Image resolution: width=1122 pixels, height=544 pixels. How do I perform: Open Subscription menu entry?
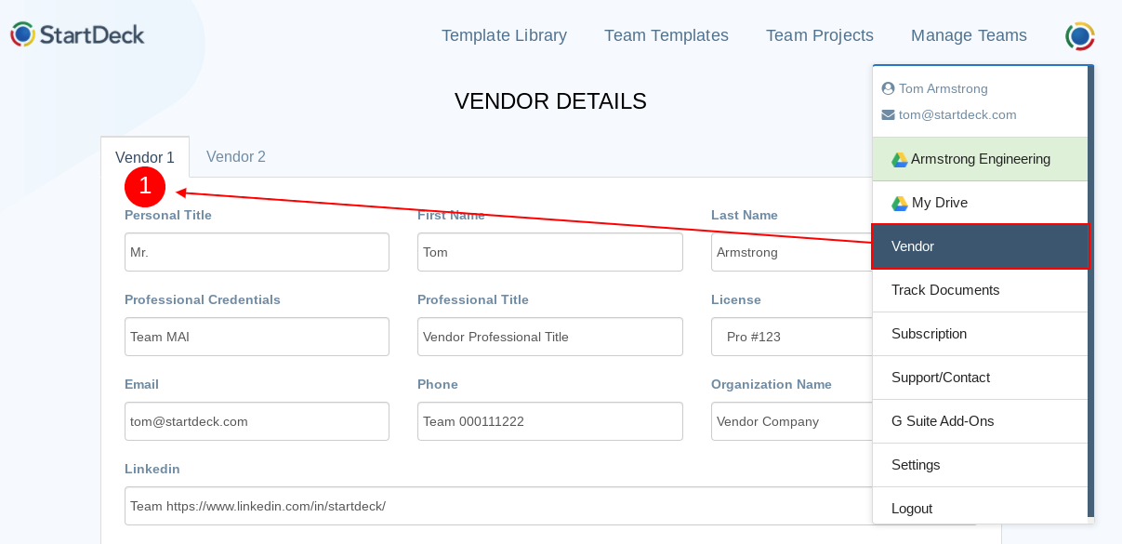980,334
